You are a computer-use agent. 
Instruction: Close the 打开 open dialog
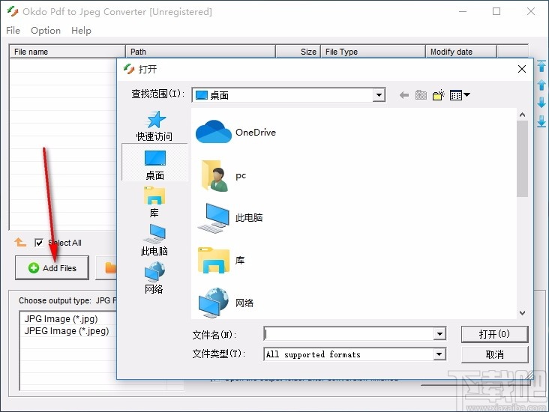pyautogui.click(x=522, y=69)
